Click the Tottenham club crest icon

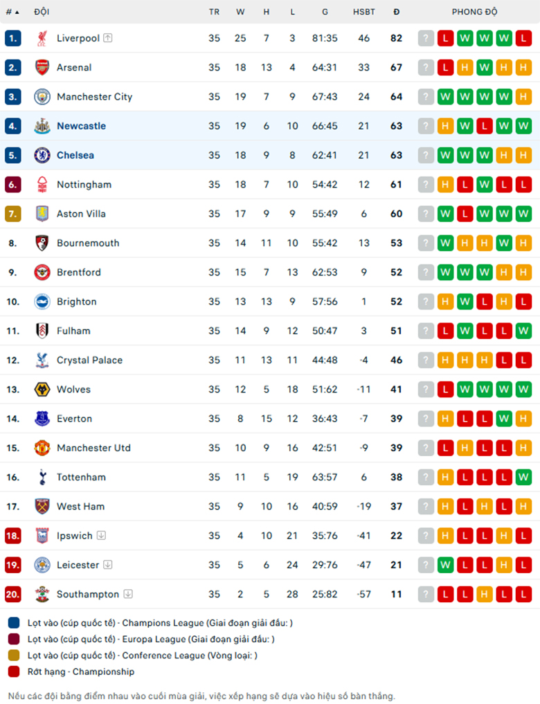[42, 477]
